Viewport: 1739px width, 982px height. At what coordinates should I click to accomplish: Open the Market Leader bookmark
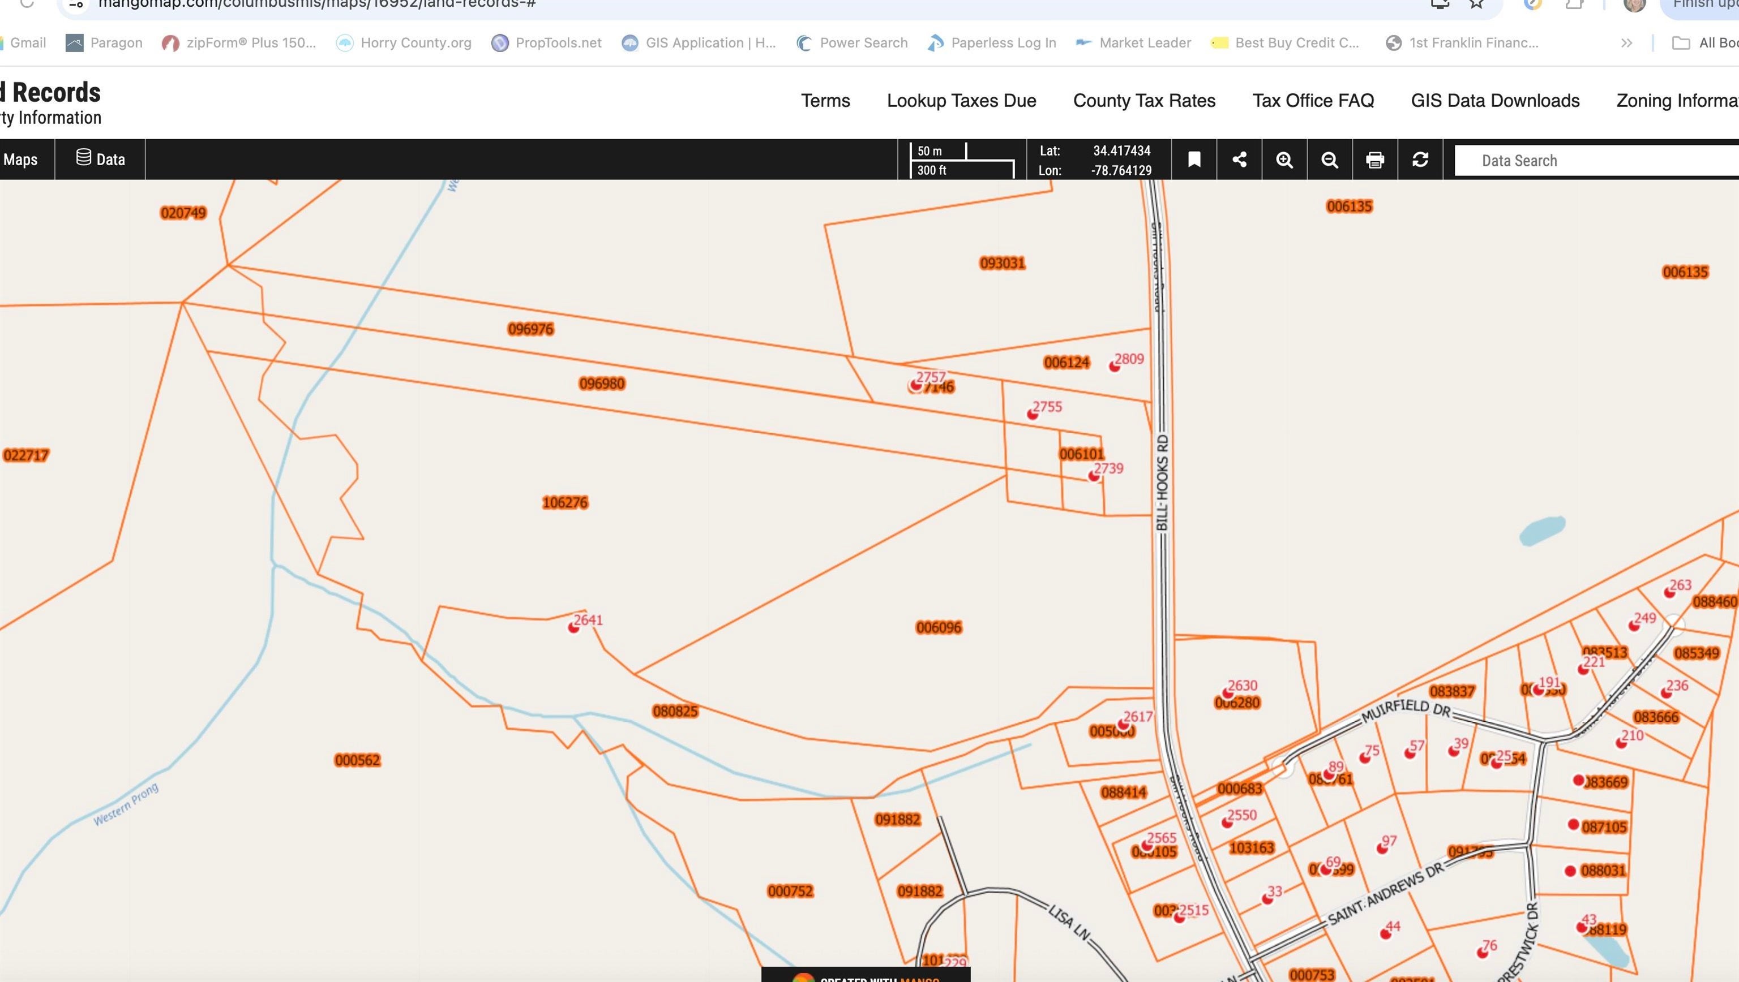[1133, 43]
